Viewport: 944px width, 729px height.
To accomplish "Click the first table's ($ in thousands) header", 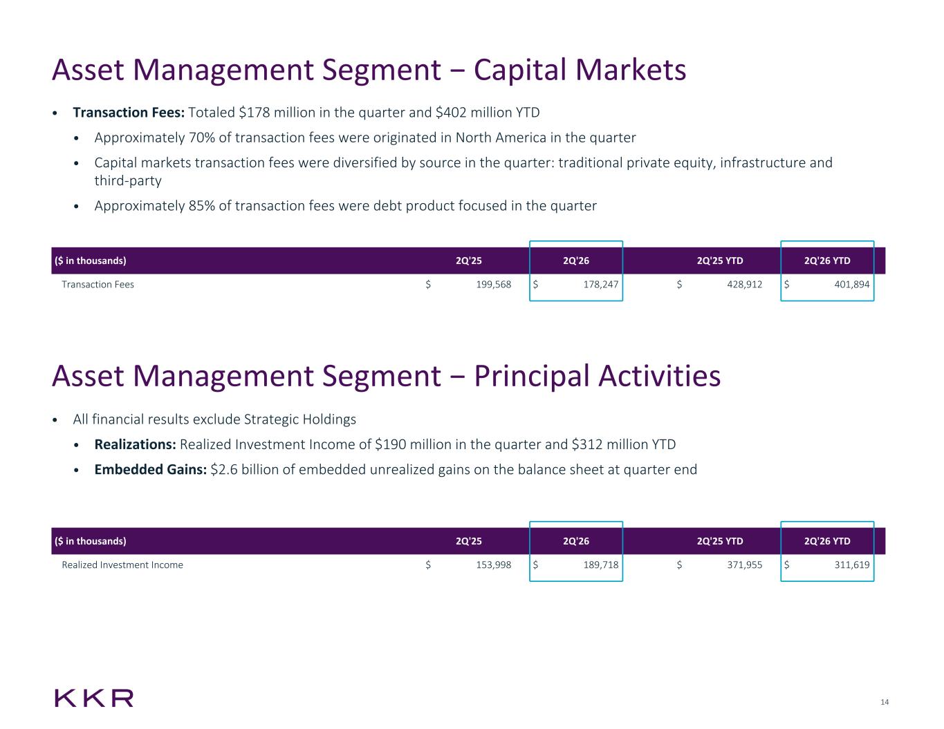I will [90, 261].
